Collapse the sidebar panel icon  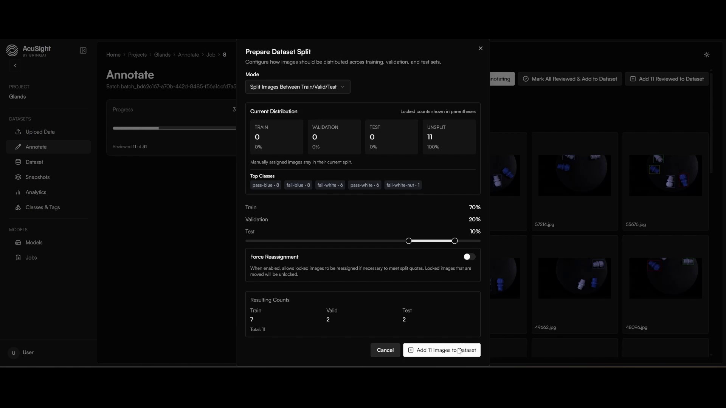[x=83, y=51]
